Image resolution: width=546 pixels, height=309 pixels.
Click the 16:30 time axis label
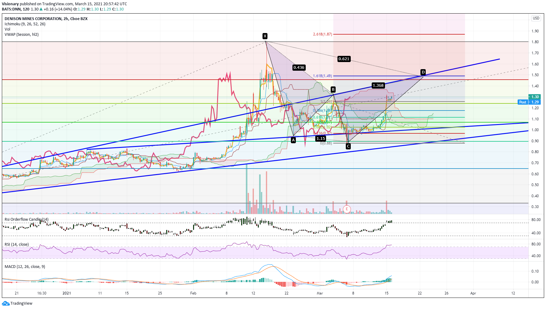[42, 293]
